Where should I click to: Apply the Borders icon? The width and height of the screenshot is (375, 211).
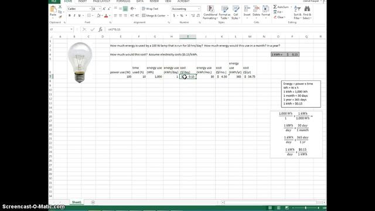point(89,16)
